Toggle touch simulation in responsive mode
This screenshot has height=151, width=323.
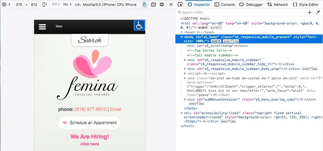[144, 4]
